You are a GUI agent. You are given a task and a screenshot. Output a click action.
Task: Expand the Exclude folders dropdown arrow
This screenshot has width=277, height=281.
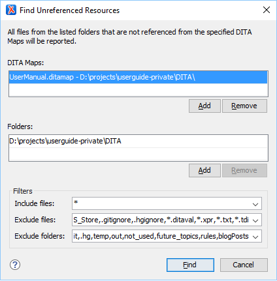[x=255, y=237]
